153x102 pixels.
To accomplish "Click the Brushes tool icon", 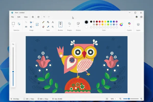I will (60, 24).
